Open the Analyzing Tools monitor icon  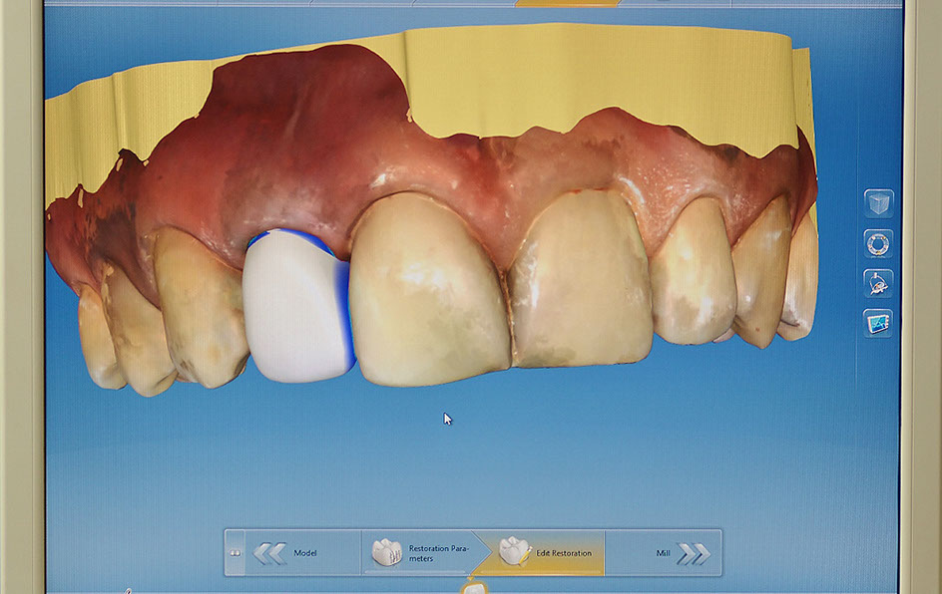pyautogui.click(x=878, y=323)
